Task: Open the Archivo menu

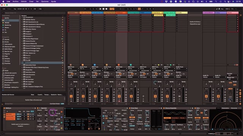Action: (x=15, y=2)
